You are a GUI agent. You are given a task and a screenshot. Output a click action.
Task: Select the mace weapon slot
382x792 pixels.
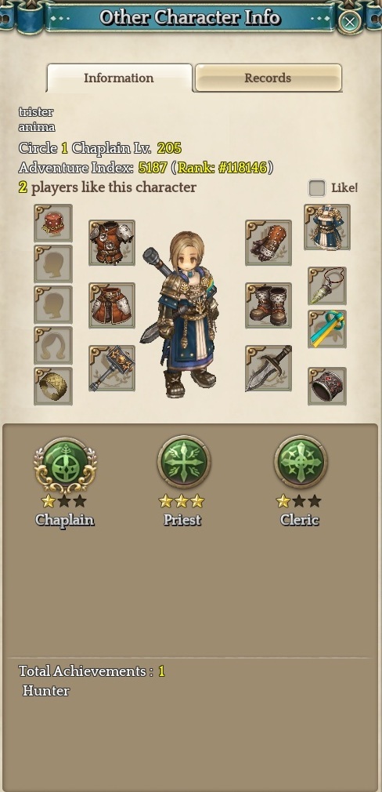112,368
